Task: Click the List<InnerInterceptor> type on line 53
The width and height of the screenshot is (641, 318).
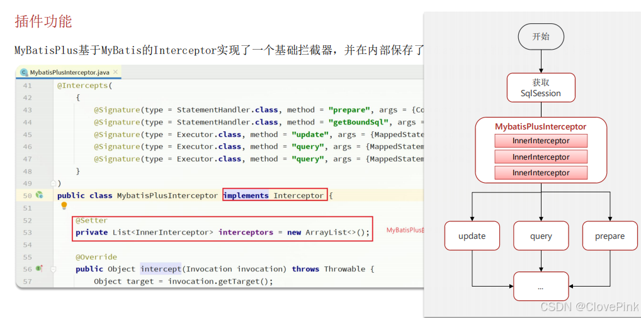Action: (x=162, y=233)
